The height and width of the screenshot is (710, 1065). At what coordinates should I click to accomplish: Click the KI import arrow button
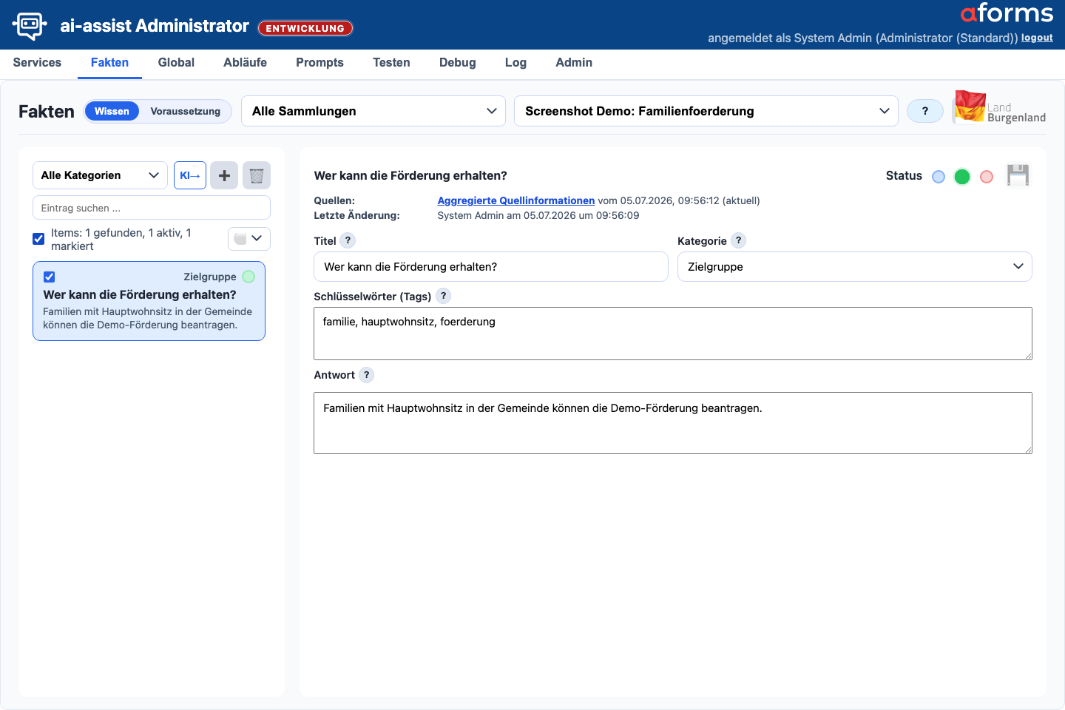pos(190,175)
